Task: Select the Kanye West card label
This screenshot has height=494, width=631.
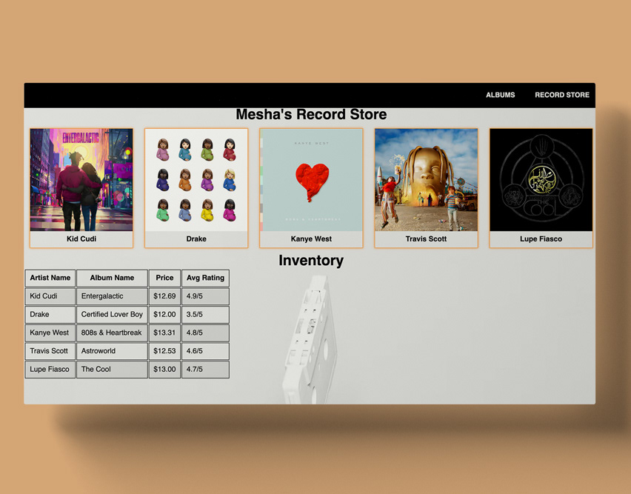Action: click(x=311, y=239)
